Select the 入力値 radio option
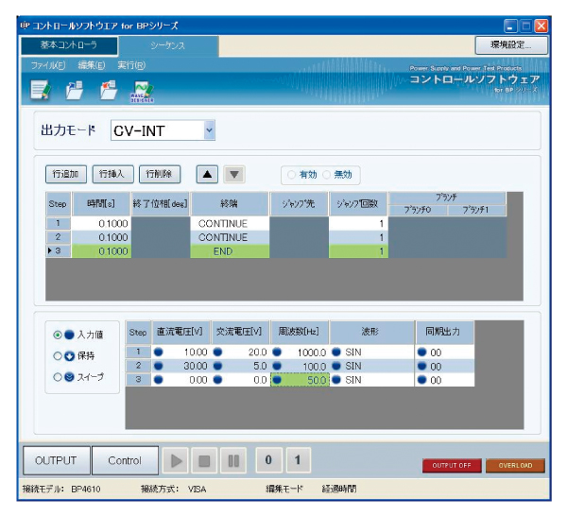Viewport: 567px width, 516px height. pyautogui.click(x=59, y=335)
